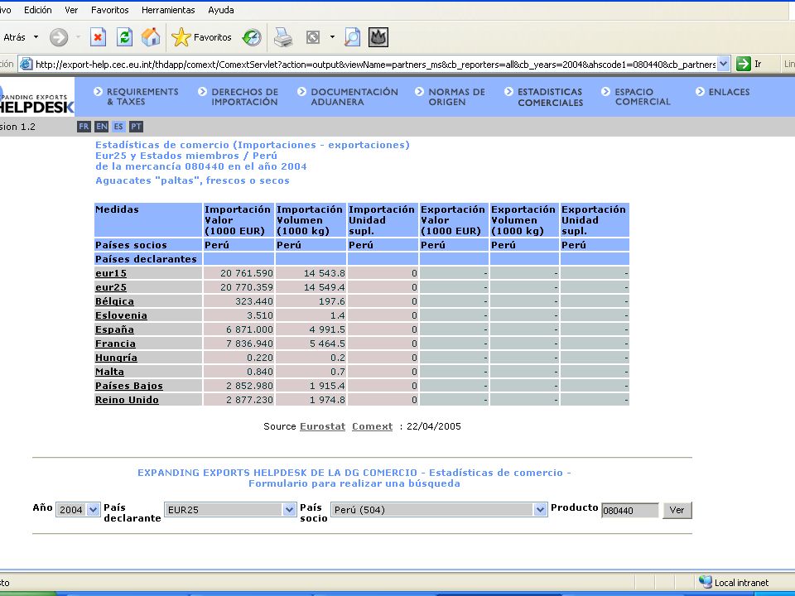This screenshot has width=795, height=596.
Task: Click the Stop page loading icon
Action: 98,37
